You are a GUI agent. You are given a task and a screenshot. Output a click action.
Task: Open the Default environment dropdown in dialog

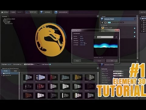[105, 37]
